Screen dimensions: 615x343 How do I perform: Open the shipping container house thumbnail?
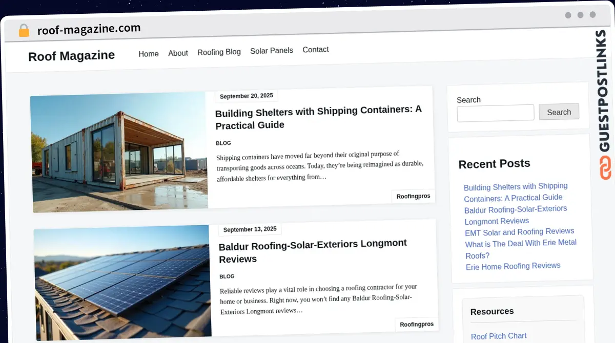(x=119, y=152)
